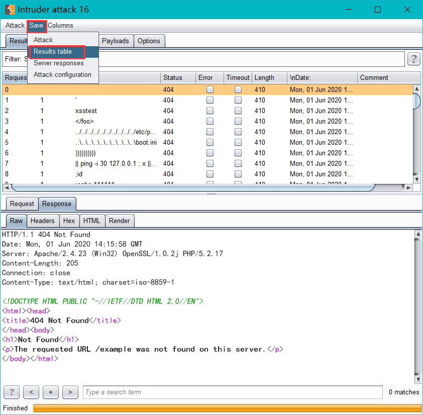Click response pane scroll down arrow
This screenshot has width=423, height=415.
coord(418,379)
